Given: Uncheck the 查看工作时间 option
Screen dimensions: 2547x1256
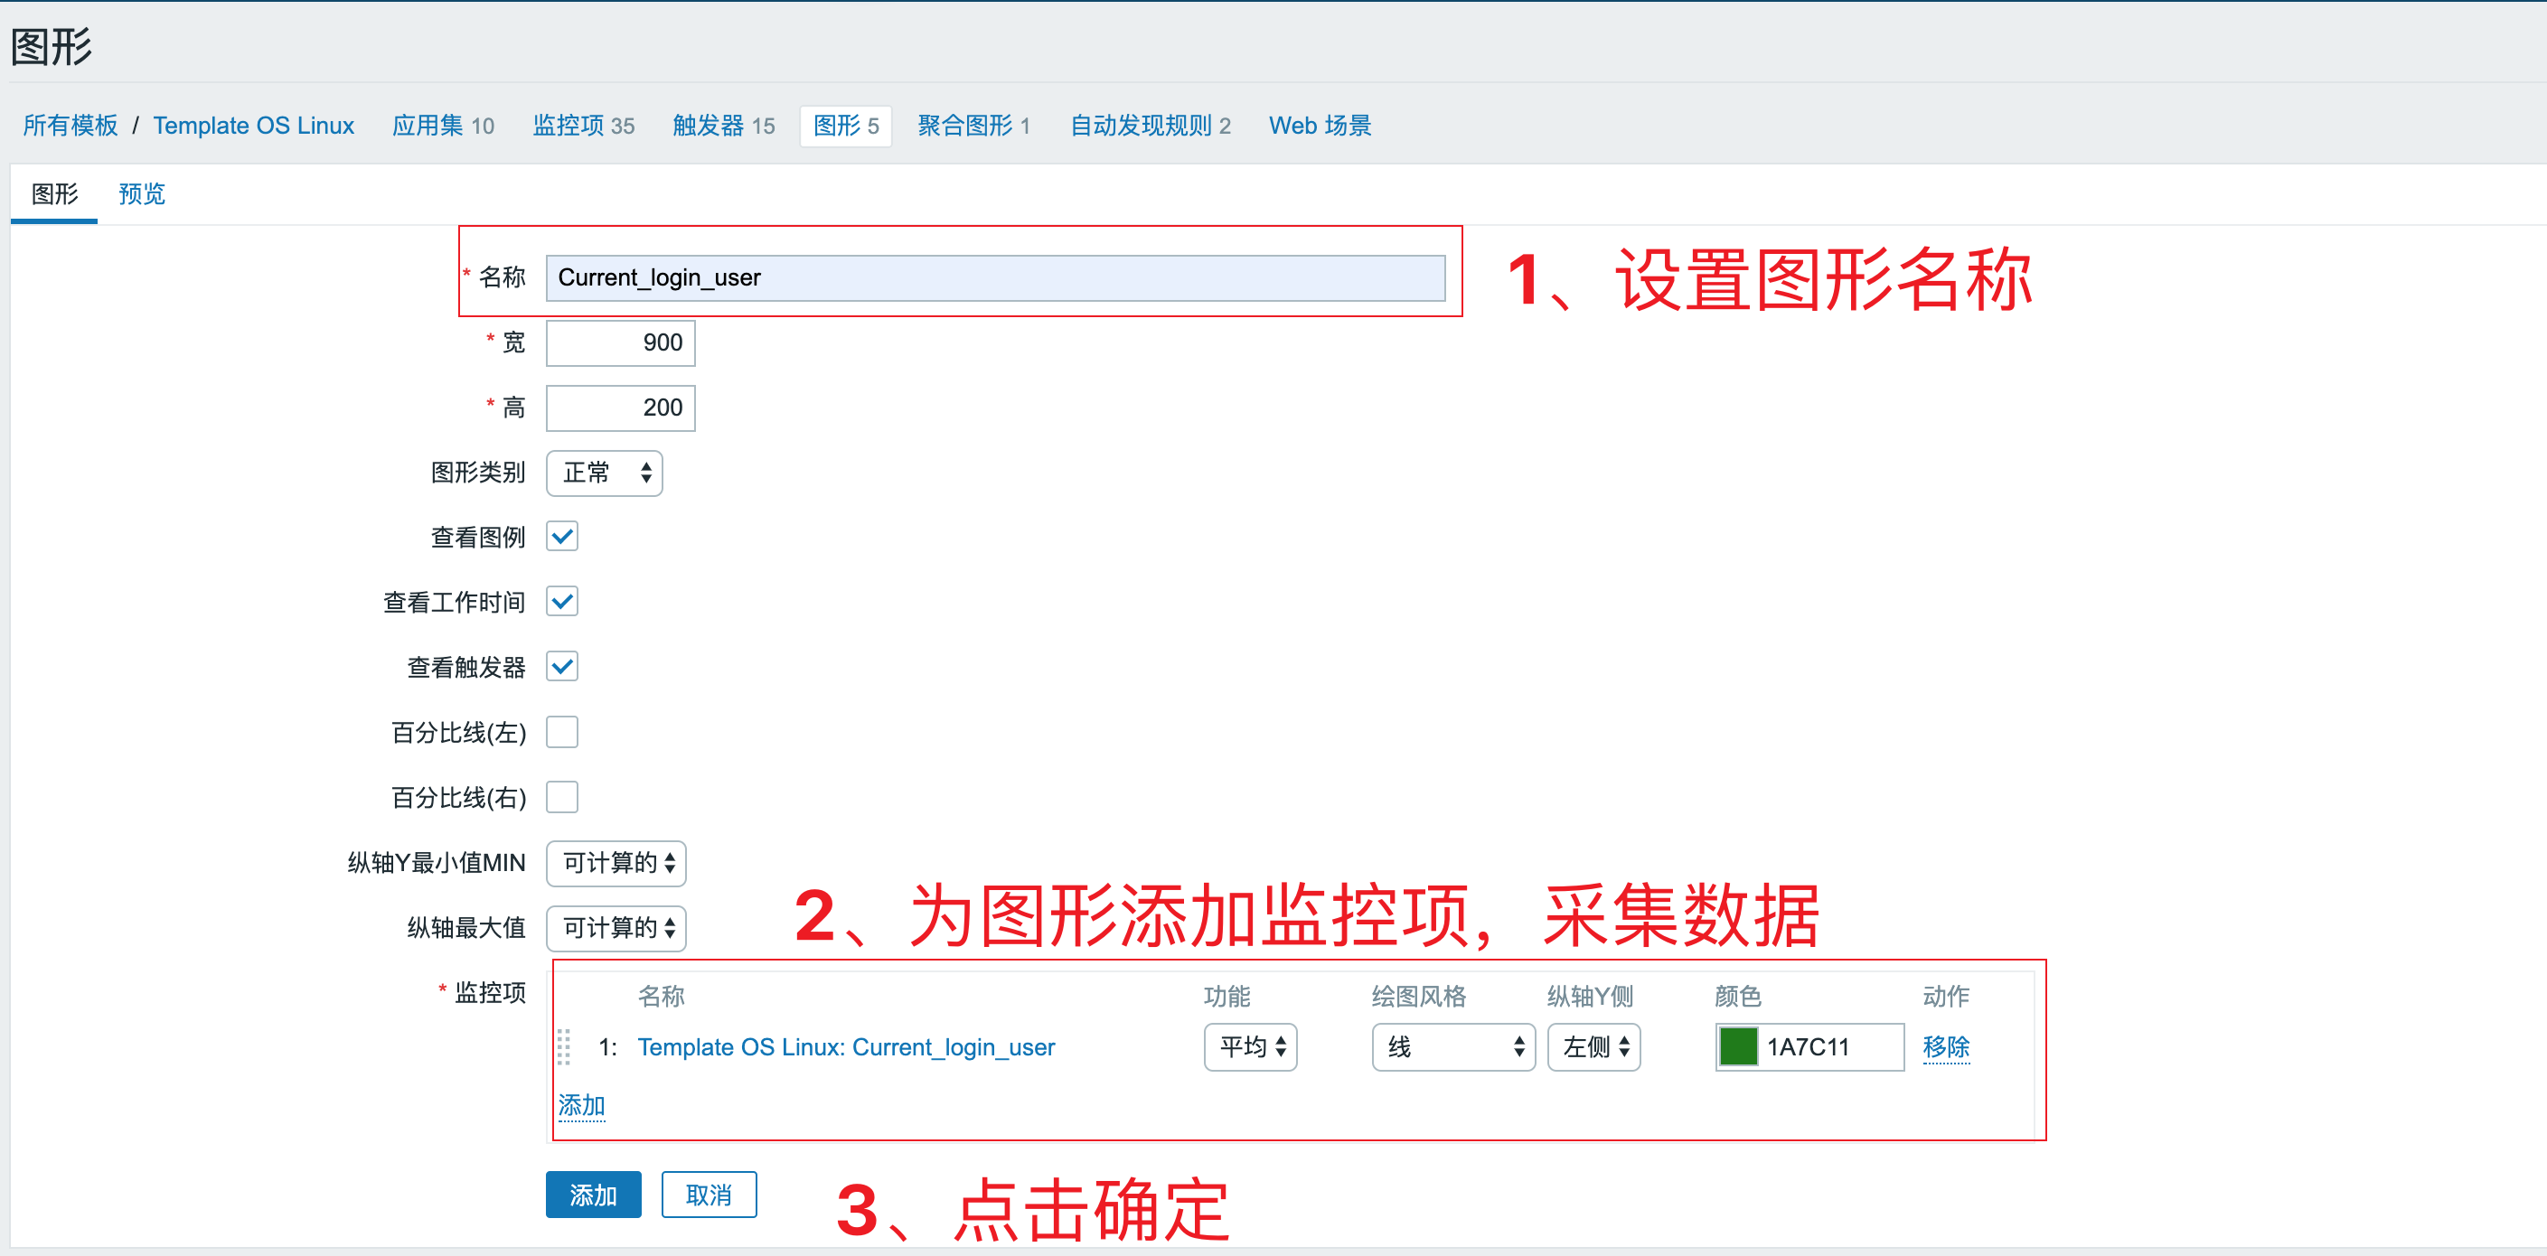Looking at the screenshot, I should (561, 601).
